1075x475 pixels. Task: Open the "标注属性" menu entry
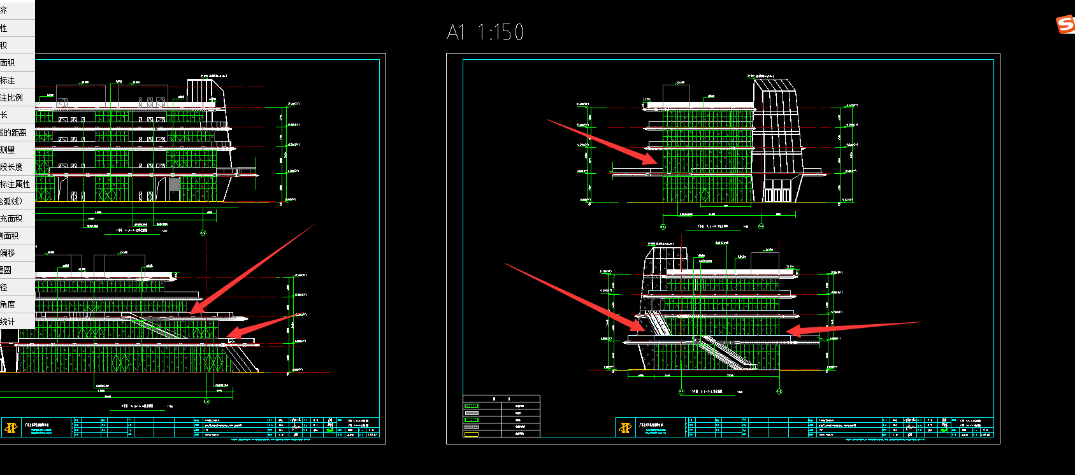tap(17, 184)
